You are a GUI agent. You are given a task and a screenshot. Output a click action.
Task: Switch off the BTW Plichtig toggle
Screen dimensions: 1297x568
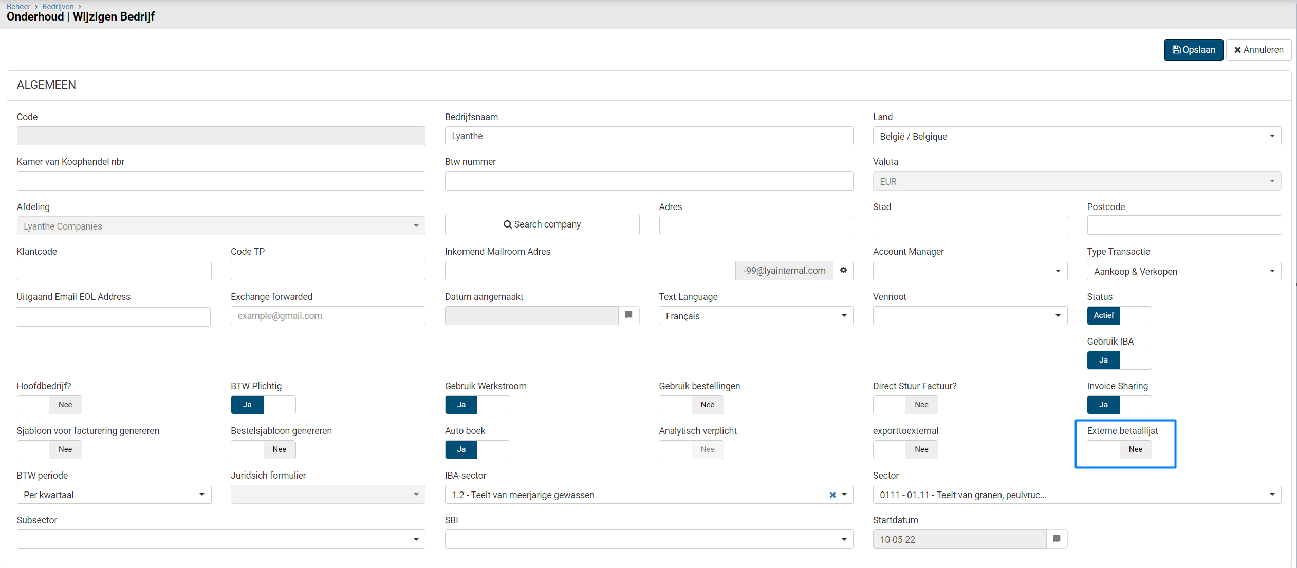263,405
